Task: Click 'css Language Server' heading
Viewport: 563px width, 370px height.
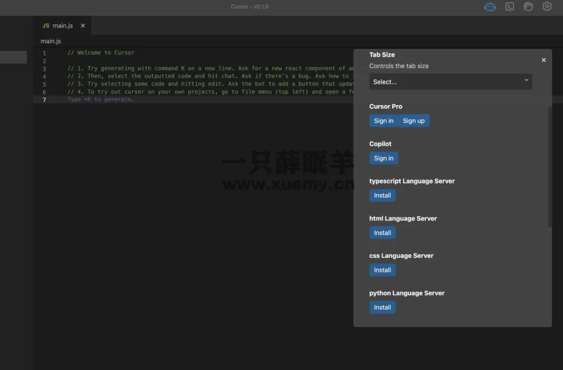Action: (x=401, y=256)
